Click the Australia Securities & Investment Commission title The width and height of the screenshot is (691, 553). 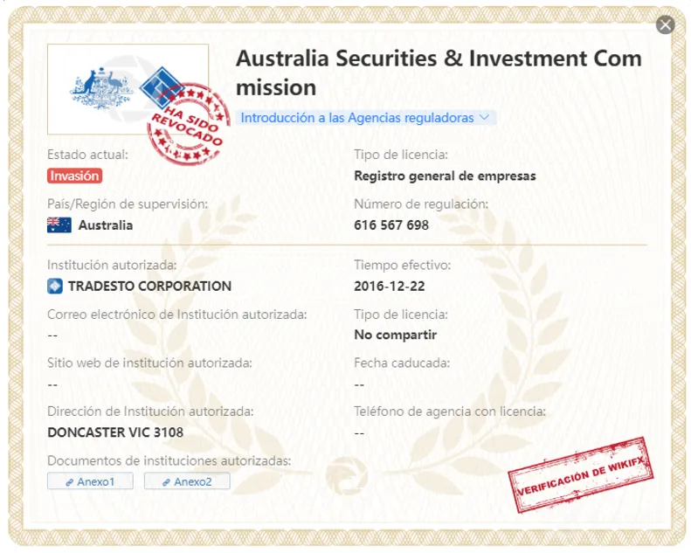[x=439, y=73]
